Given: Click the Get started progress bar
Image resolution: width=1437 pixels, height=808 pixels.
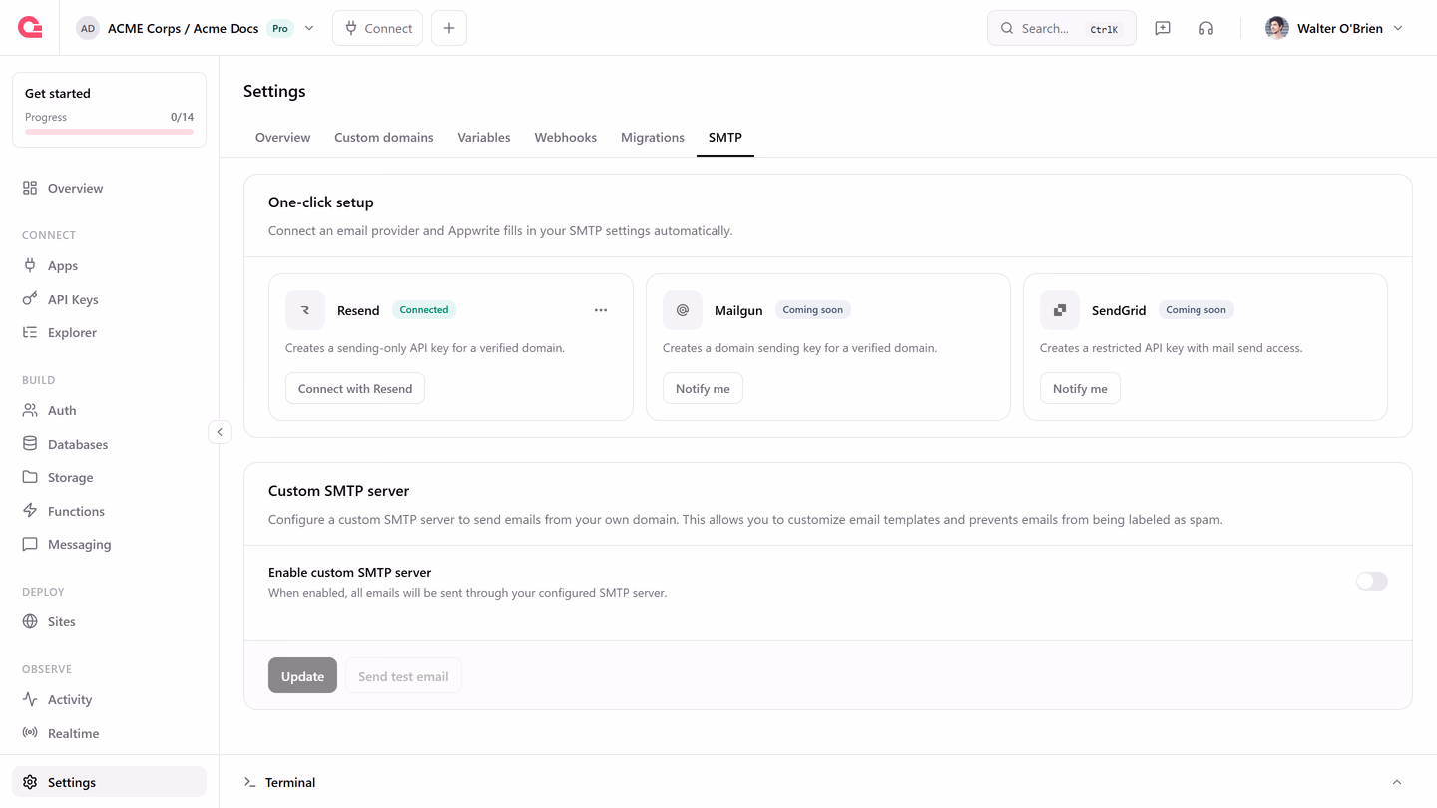Looking at the screenshot, I should pyautogui.click(x=109, y=132).
